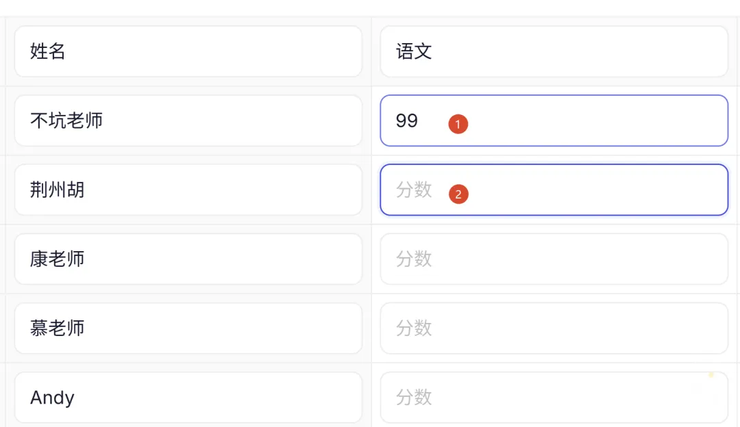Image resolution: width=740 pixels, height=427 pixels.
Task: Click the 不坑老师 name field
Action: point(188,120)
